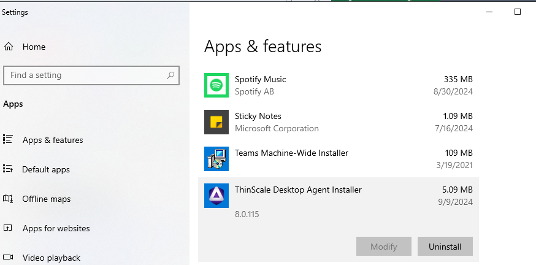
Task: Click version number 8.0.115
Action: tap(247, 215)
